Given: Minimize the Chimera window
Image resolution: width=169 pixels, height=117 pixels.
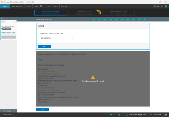Looking at the screenshot, I should (154, 2).
